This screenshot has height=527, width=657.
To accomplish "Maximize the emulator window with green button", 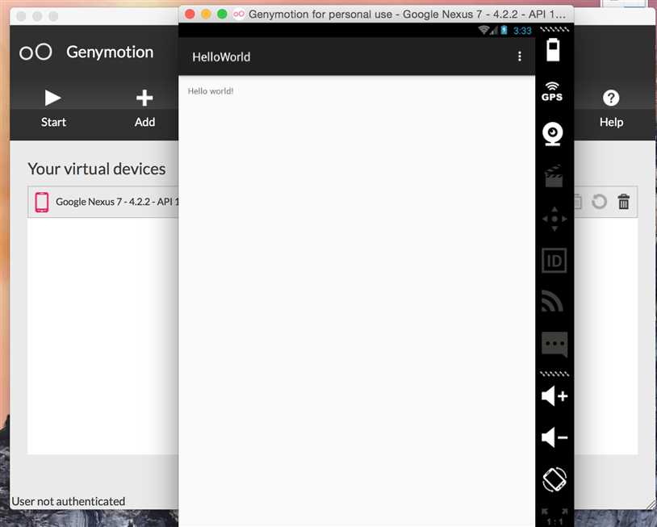I will click(222, 15).
